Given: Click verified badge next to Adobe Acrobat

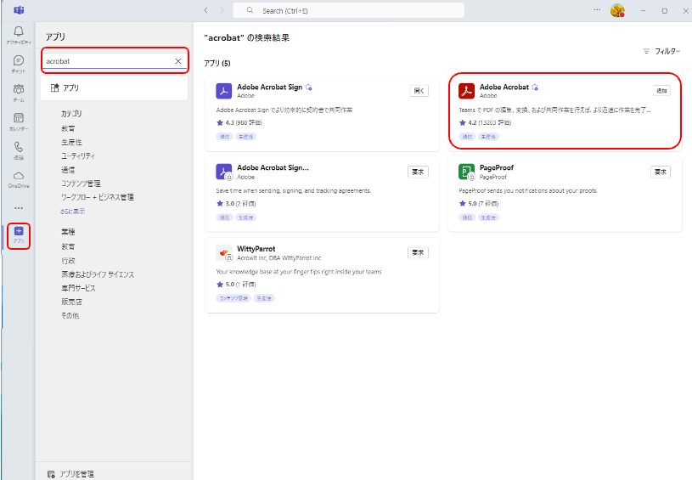Looking at the screenshot, I should (535, 88).
